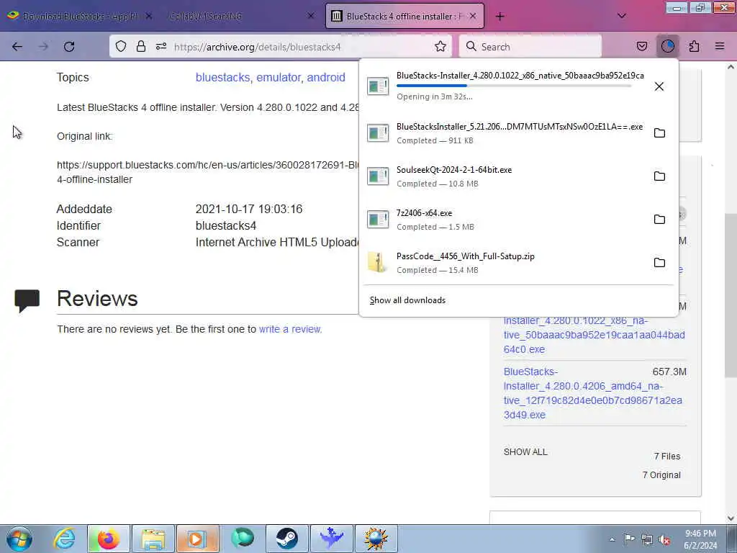Open Steam from the taskbar
Screen dimensions: 737x553
(x=286, y=539)
